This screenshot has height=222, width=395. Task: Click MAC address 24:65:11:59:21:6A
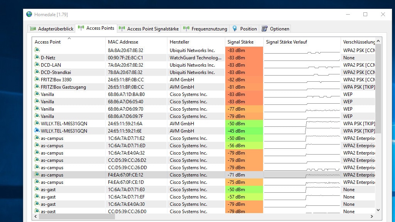pos(125,124)
